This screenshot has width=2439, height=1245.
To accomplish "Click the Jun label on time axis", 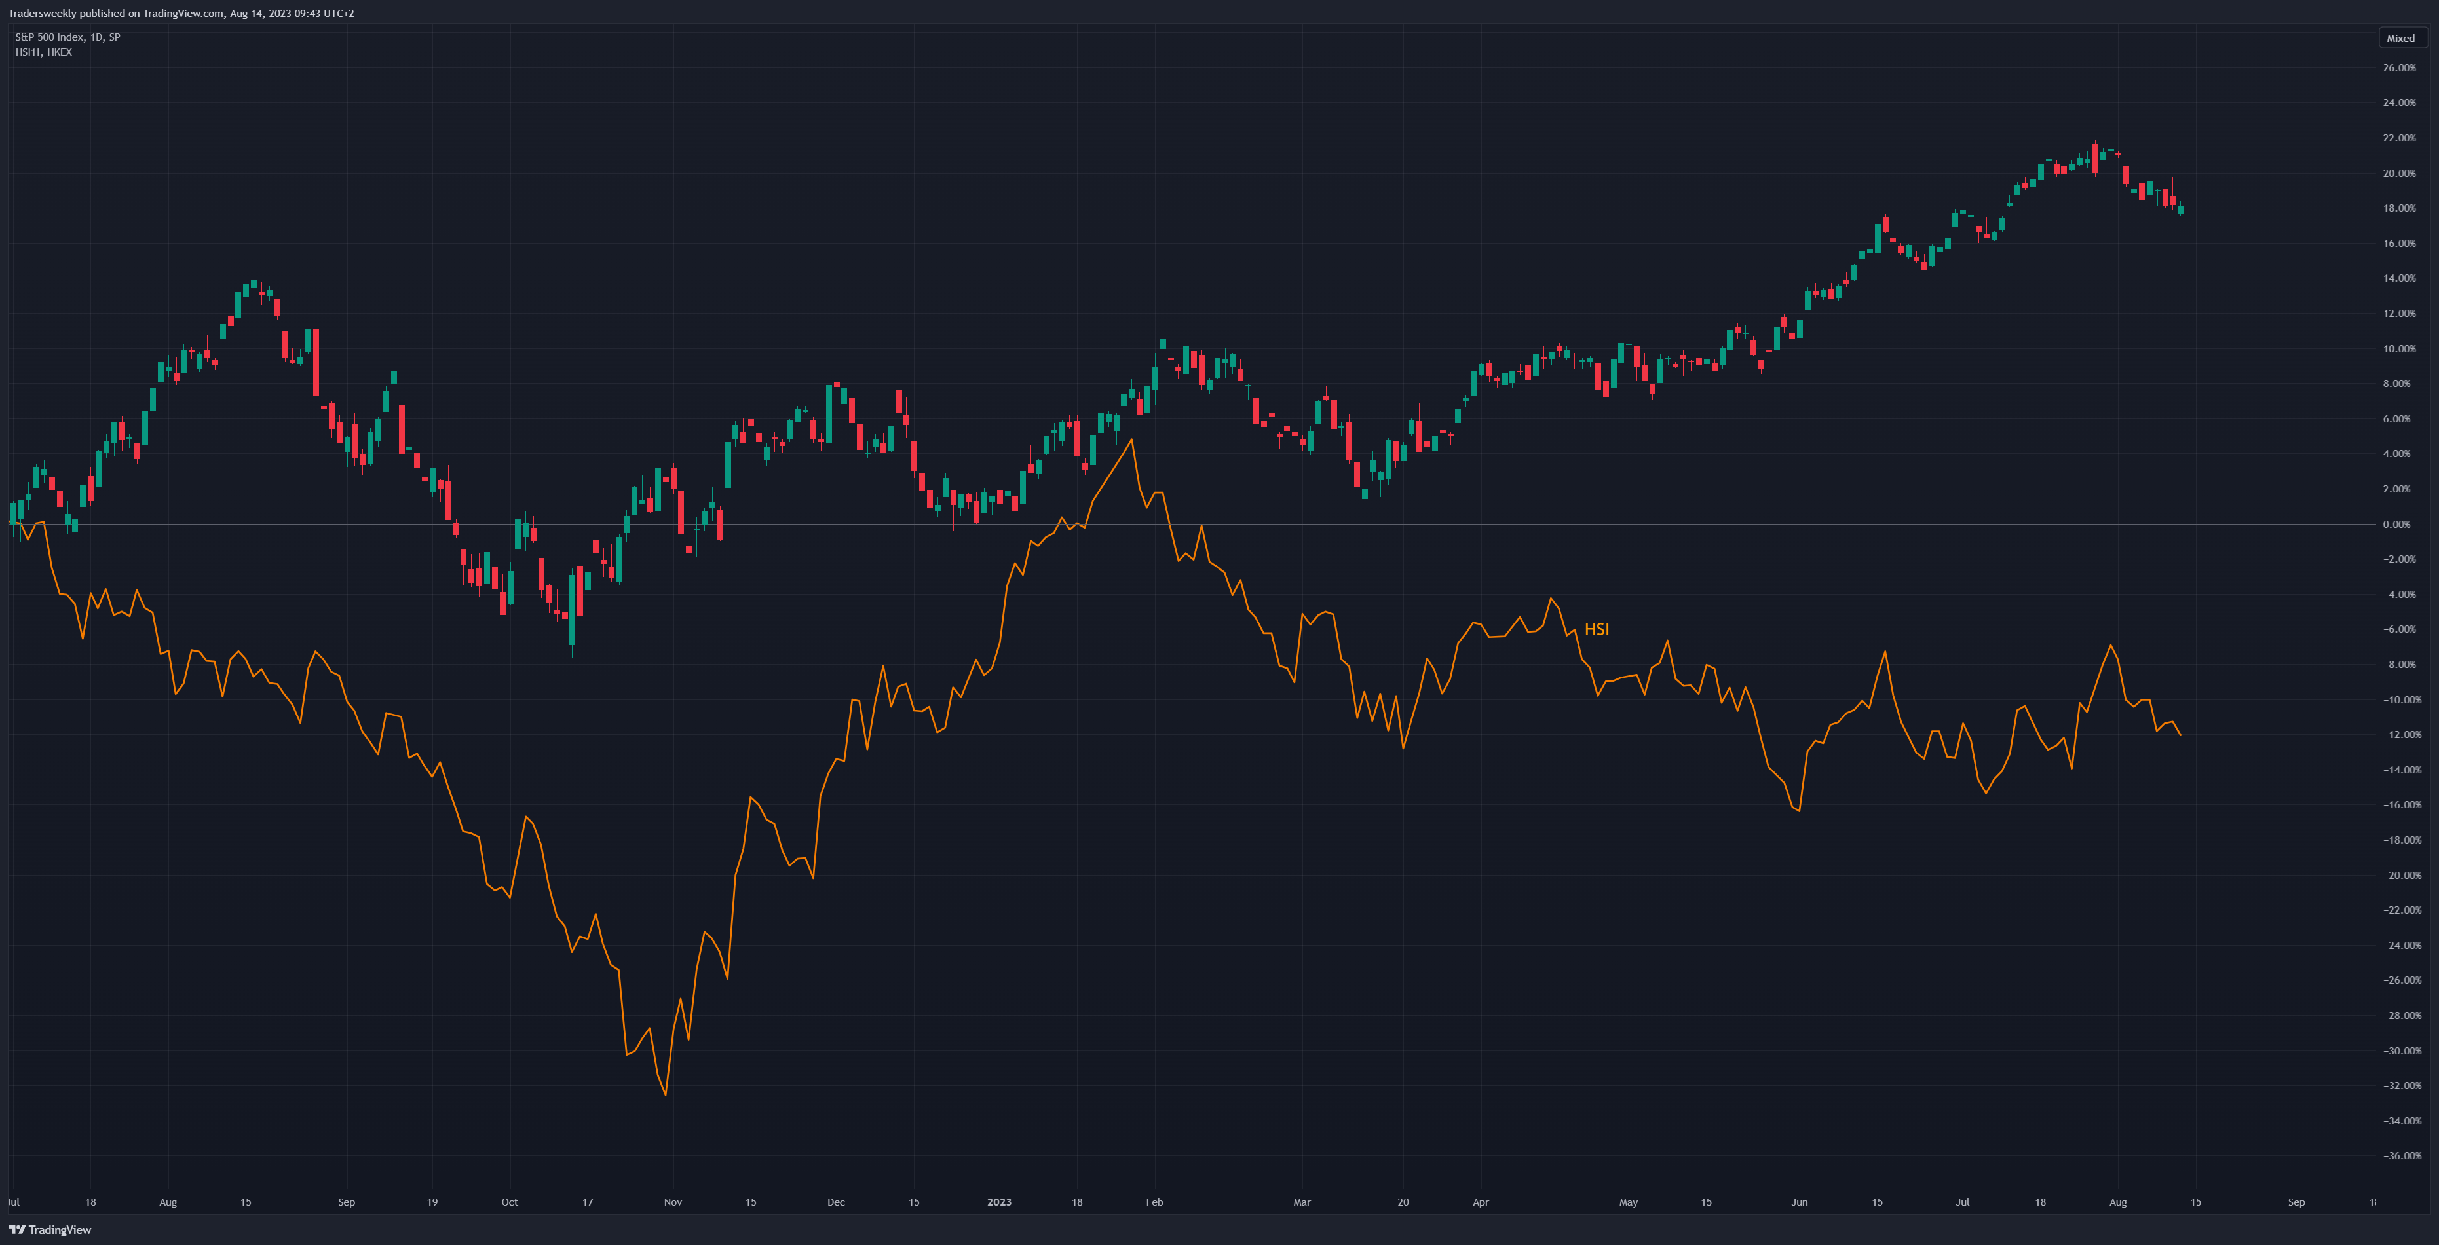I will pyautogui.click(x=1799, y=1202).
